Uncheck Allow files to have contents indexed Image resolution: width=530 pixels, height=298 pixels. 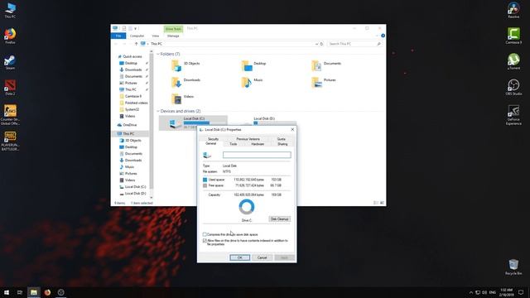click(205, 241)
